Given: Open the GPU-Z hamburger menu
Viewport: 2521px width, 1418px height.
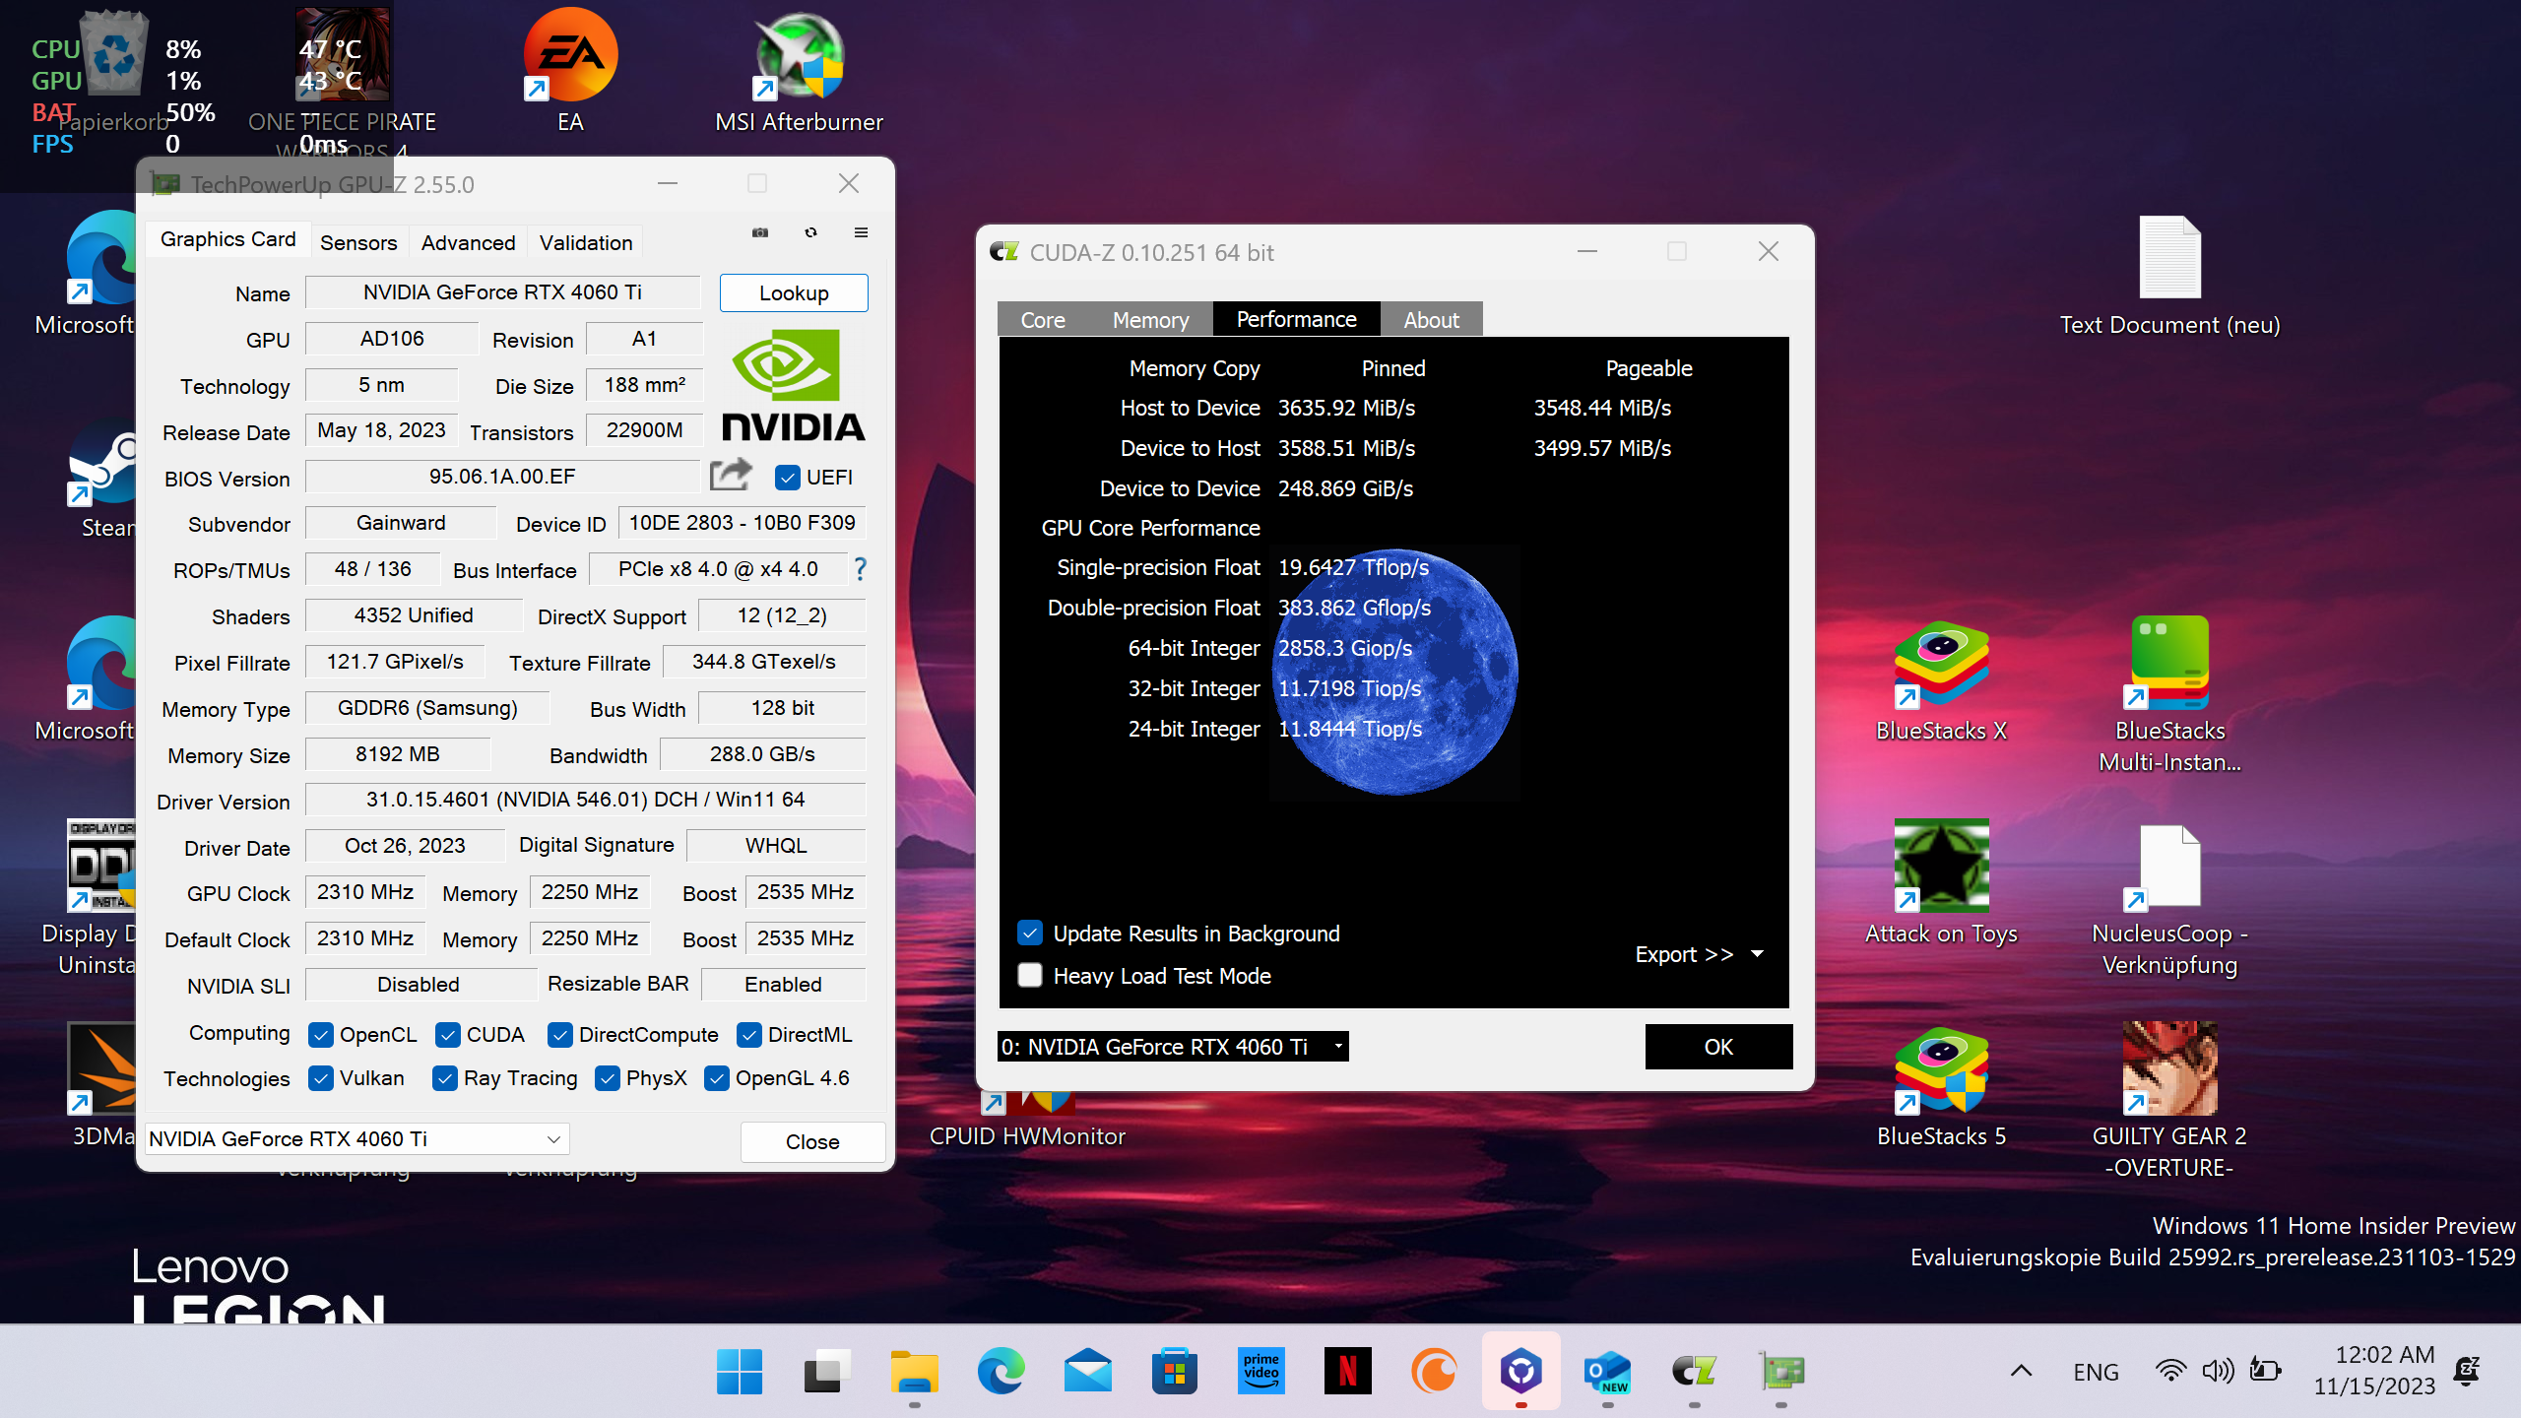Looking at the screenshot, I should click(861, 232).
